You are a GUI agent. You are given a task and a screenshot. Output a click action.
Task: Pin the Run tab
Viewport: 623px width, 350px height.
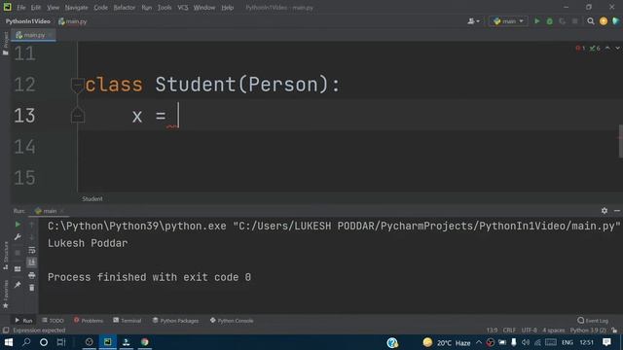[18, 285]
